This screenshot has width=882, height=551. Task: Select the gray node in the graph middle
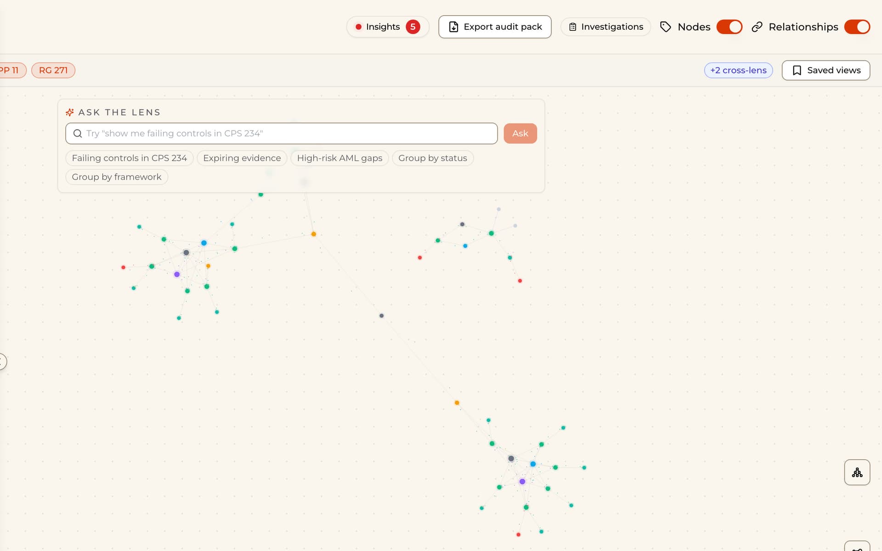381,316
